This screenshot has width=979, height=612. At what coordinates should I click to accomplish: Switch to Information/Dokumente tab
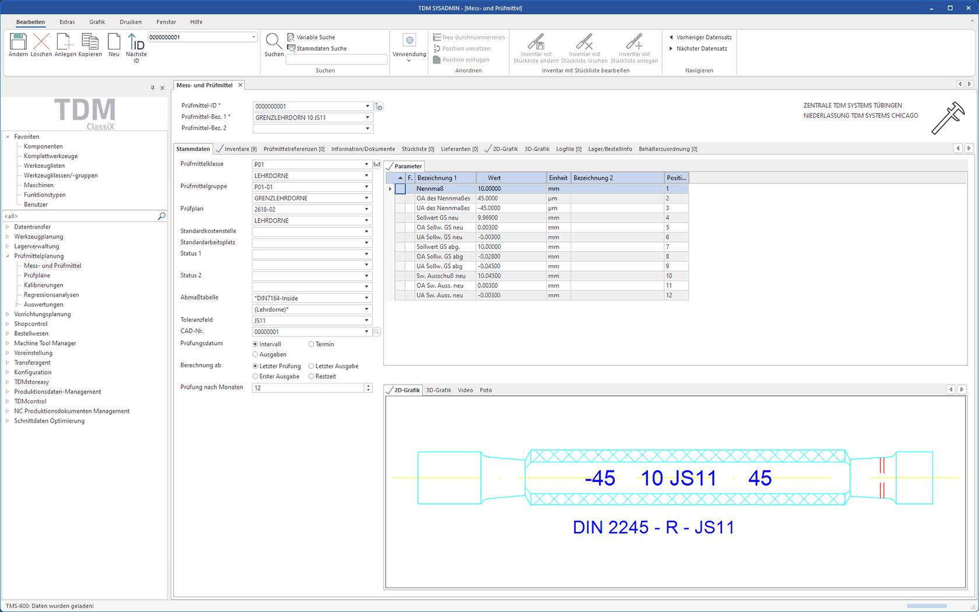363,149
